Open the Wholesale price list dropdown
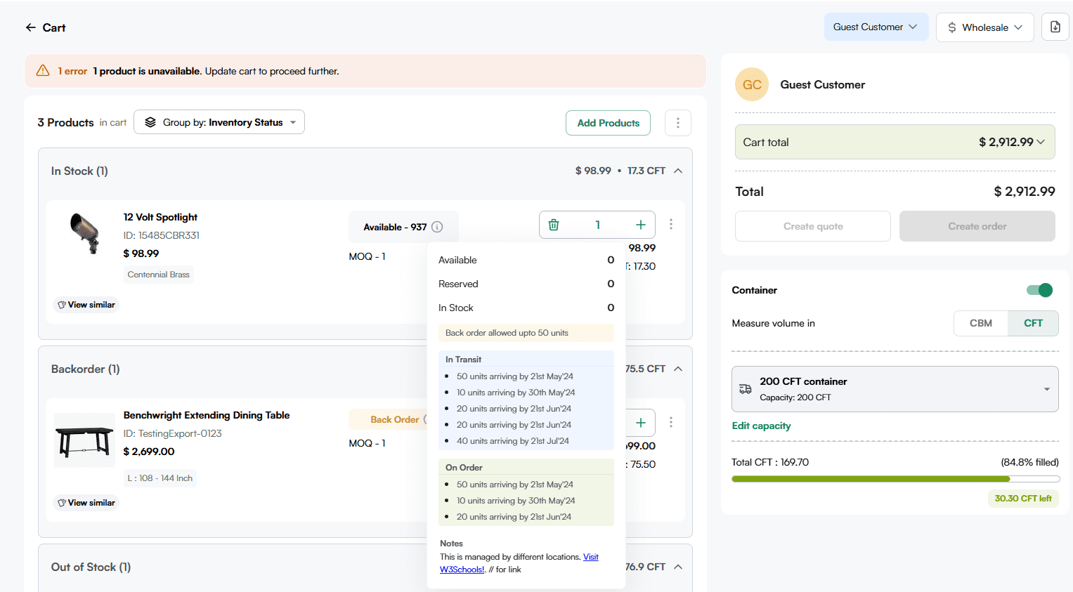Image resolution: width=1073 pixels, height=592 pixels. pyautogui.click(x=984, y=27)
